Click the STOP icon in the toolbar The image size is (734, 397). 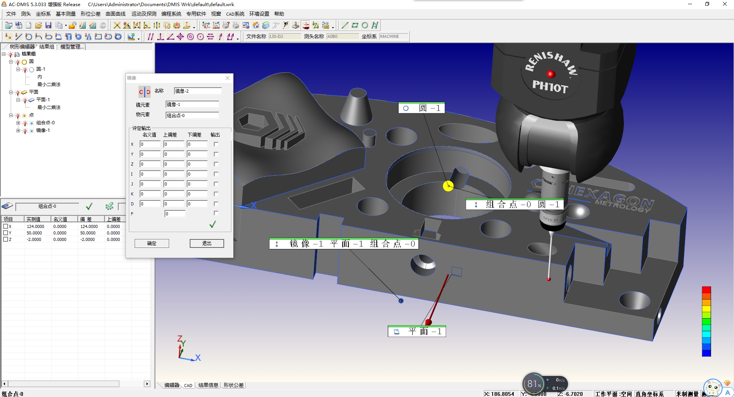click(x=102, y=25)
